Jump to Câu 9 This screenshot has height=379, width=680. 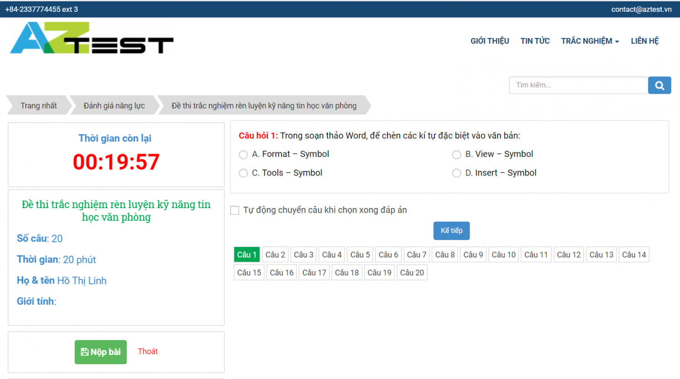tap(473, 255)
